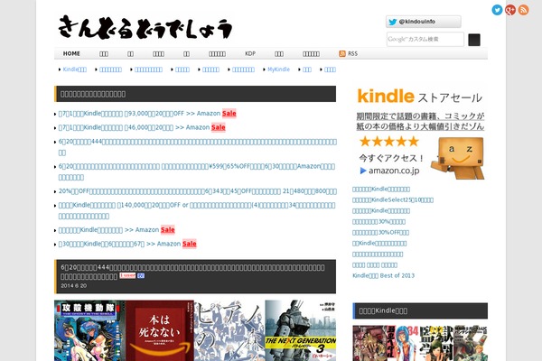This screenshot has height=361, width=542.
Task: Open the Google+ round icon
Action: 510,10
